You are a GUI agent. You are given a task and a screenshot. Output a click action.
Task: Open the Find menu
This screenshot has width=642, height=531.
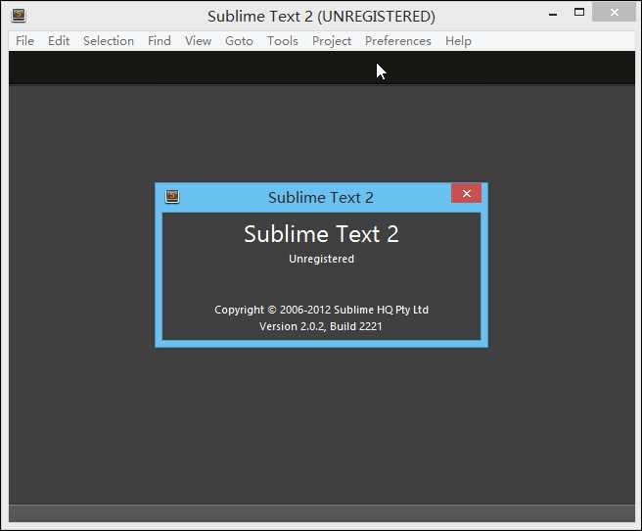coord(160,41)
